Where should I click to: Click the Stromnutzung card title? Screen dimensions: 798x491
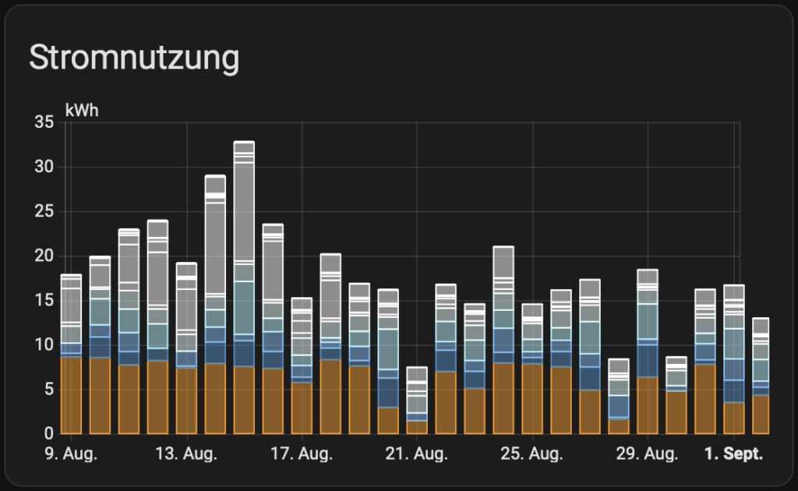[x=133, y=59]
